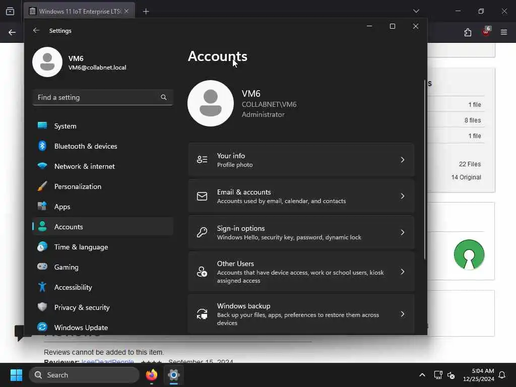This screenshot has height=387, width=516.
Task: Select Time & language category
Action: point(103,246)
